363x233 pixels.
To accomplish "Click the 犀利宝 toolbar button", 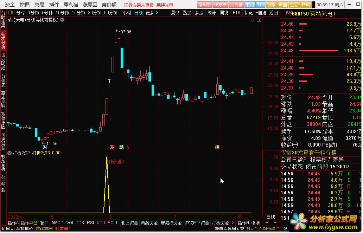I will pos(204,5).
